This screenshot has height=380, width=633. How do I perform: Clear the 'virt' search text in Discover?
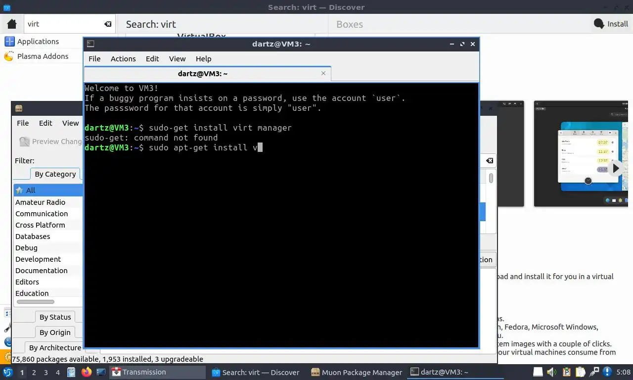107,24
